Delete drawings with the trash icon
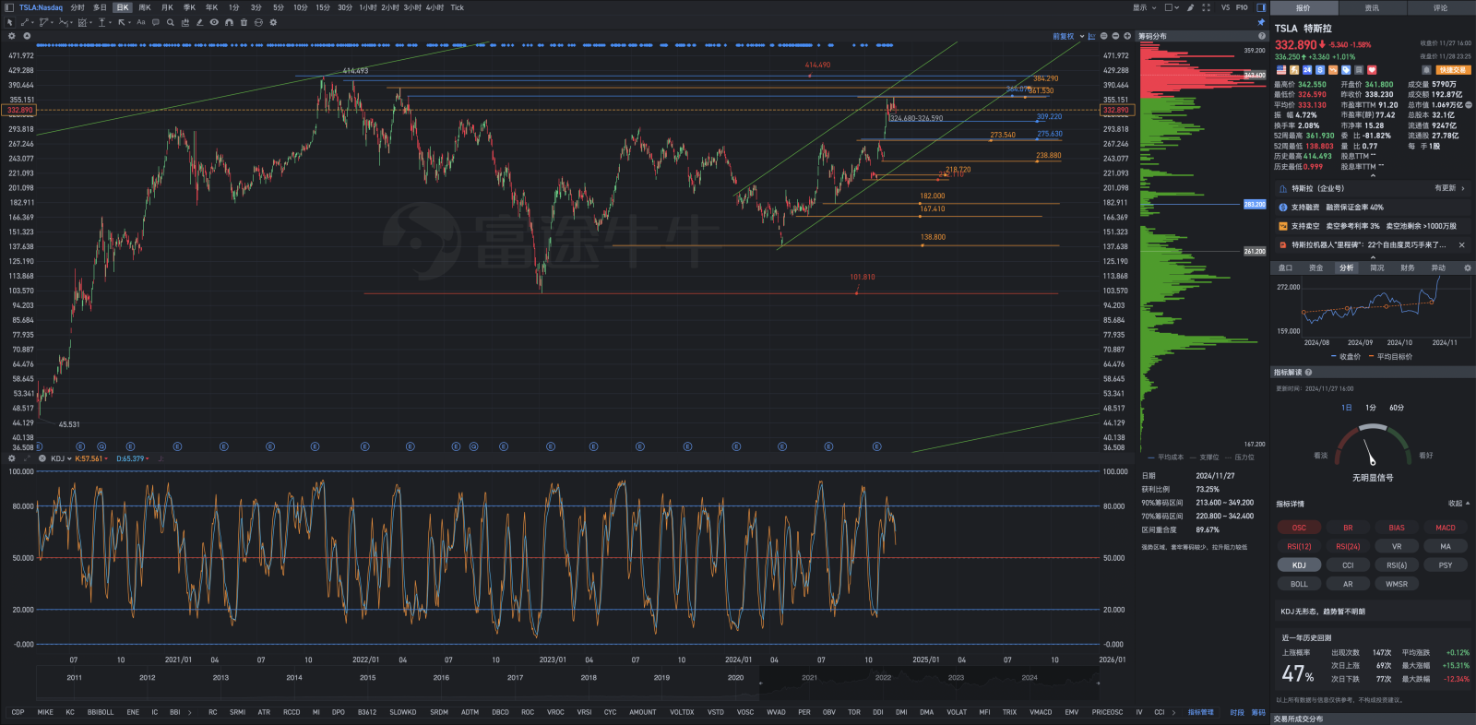 [244, 22]
